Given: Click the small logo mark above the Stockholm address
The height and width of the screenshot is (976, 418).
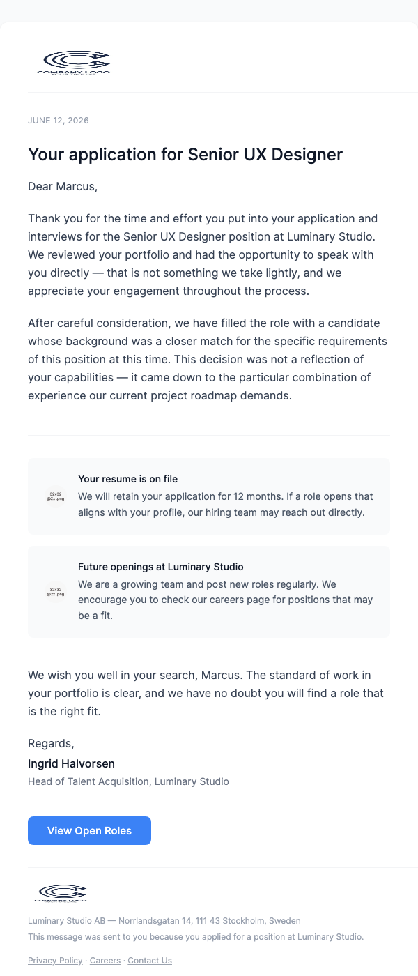Looking at the screenshot, I should coord(62,892).
